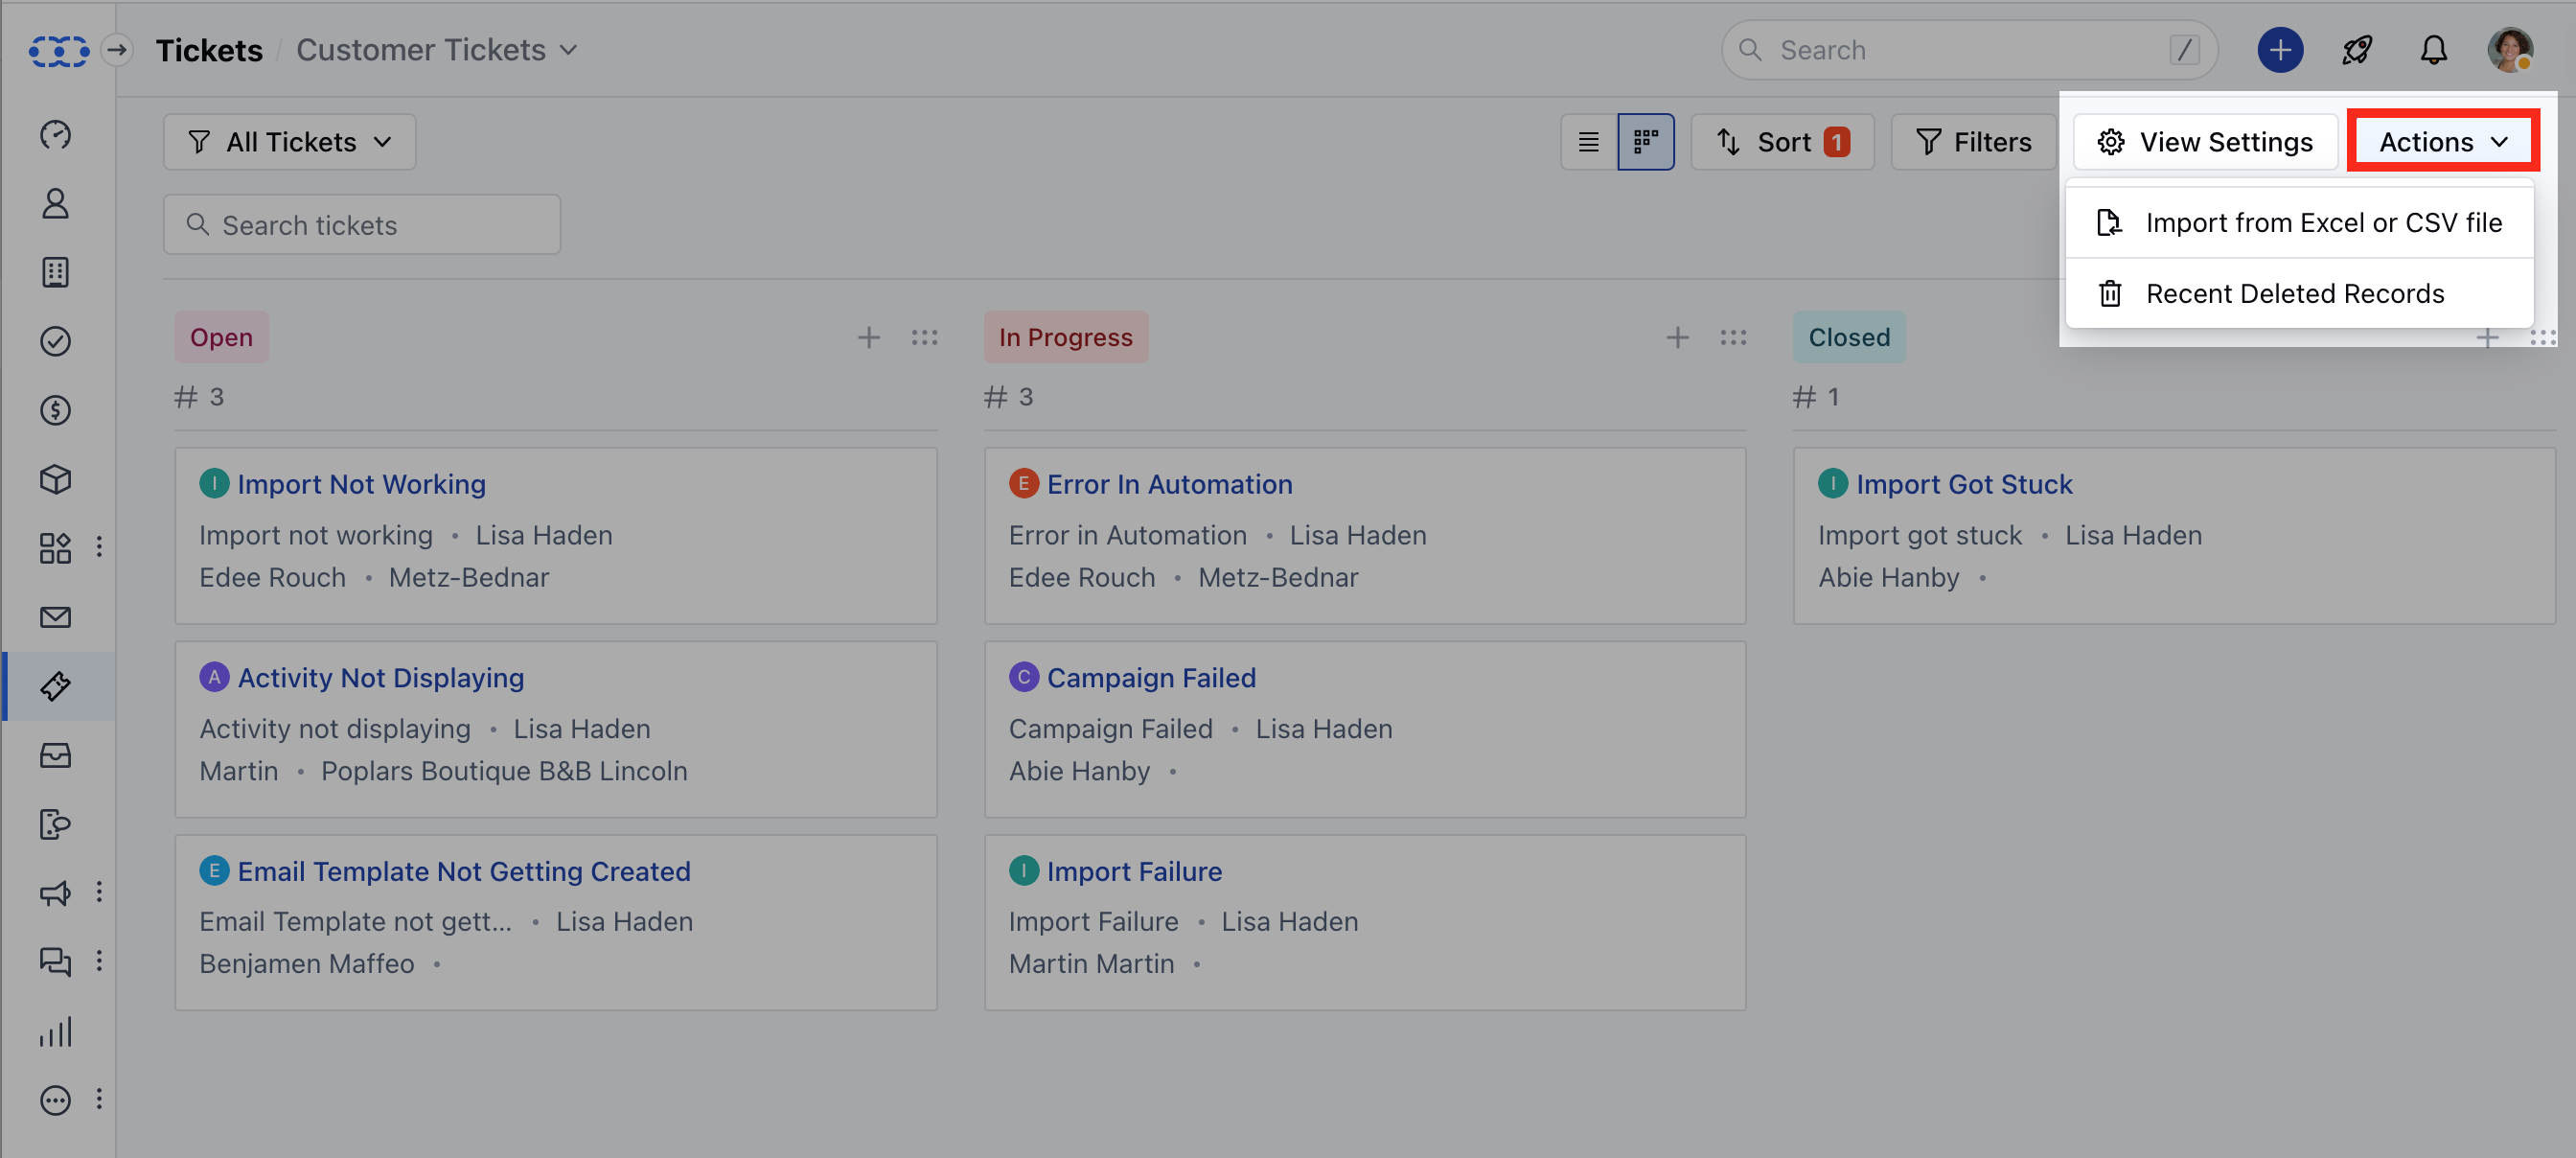This screenshot has width=2576, height=1158.
Task: Open custom apps grid icon in sidebar
Action: click(x=55, y=548)
